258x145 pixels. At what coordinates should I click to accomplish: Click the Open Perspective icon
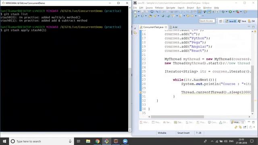coord(221,21)
